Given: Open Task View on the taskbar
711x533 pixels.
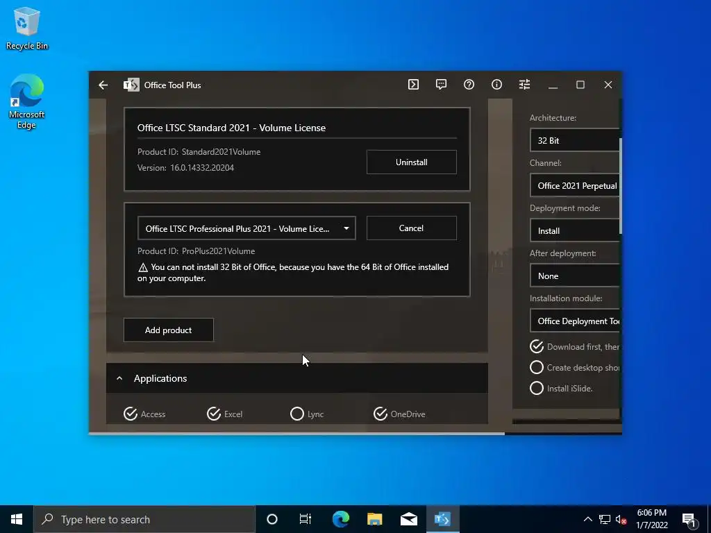Looking at the screenshot, I should coord(306,519).
